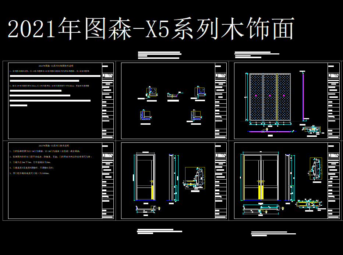Select yellow-boxed section detail on double door sheet
This screenshot has height=255, width=343.
316,169
